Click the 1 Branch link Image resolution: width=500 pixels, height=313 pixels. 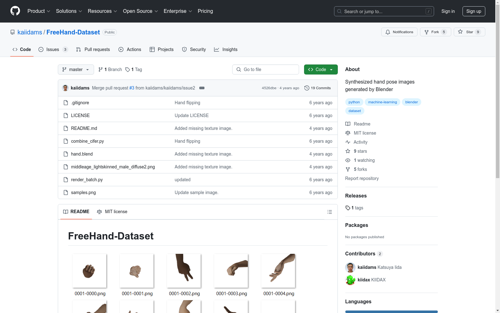click(x=110, y=69)
